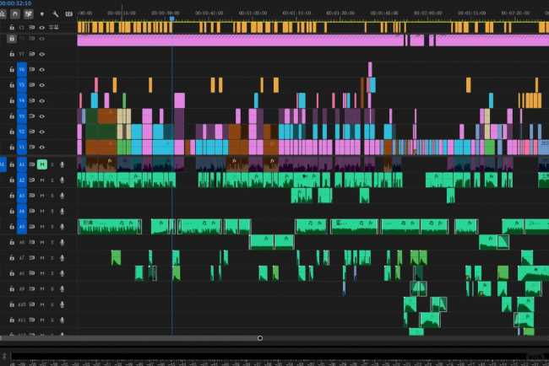Hide the V4 video track output
549x366 pixels.
41,100
